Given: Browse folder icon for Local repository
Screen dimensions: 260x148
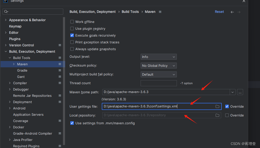Looking at the screenshot, I should [x=217, y=115].
